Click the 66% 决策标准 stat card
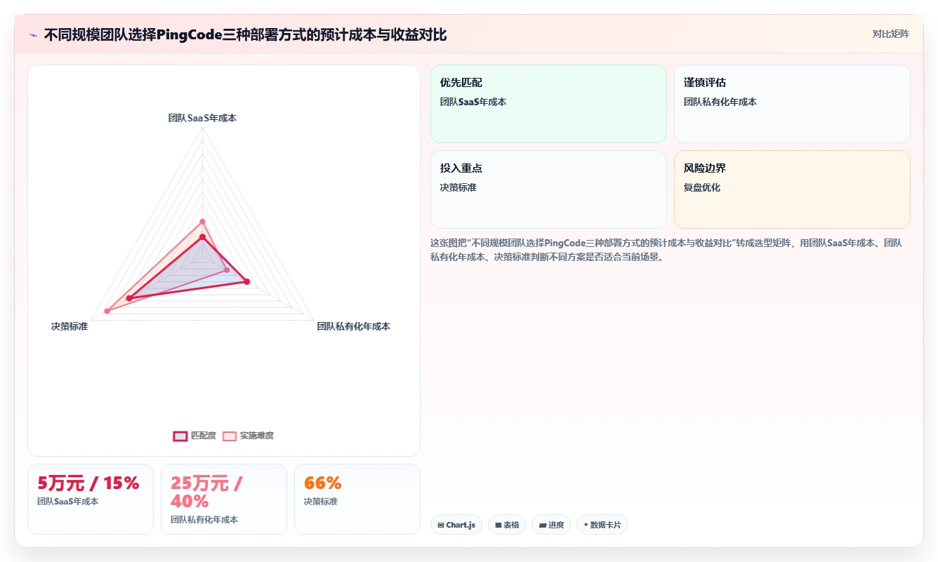 (357, 499)
